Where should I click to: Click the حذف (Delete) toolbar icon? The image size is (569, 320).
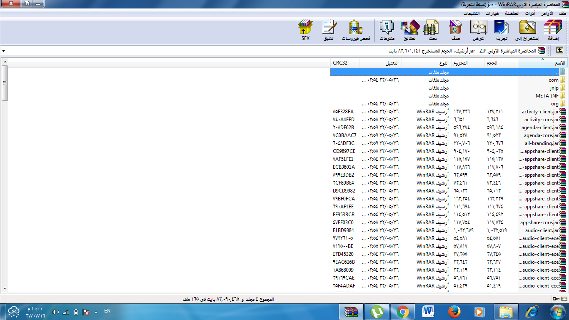(x=456, y=30)
